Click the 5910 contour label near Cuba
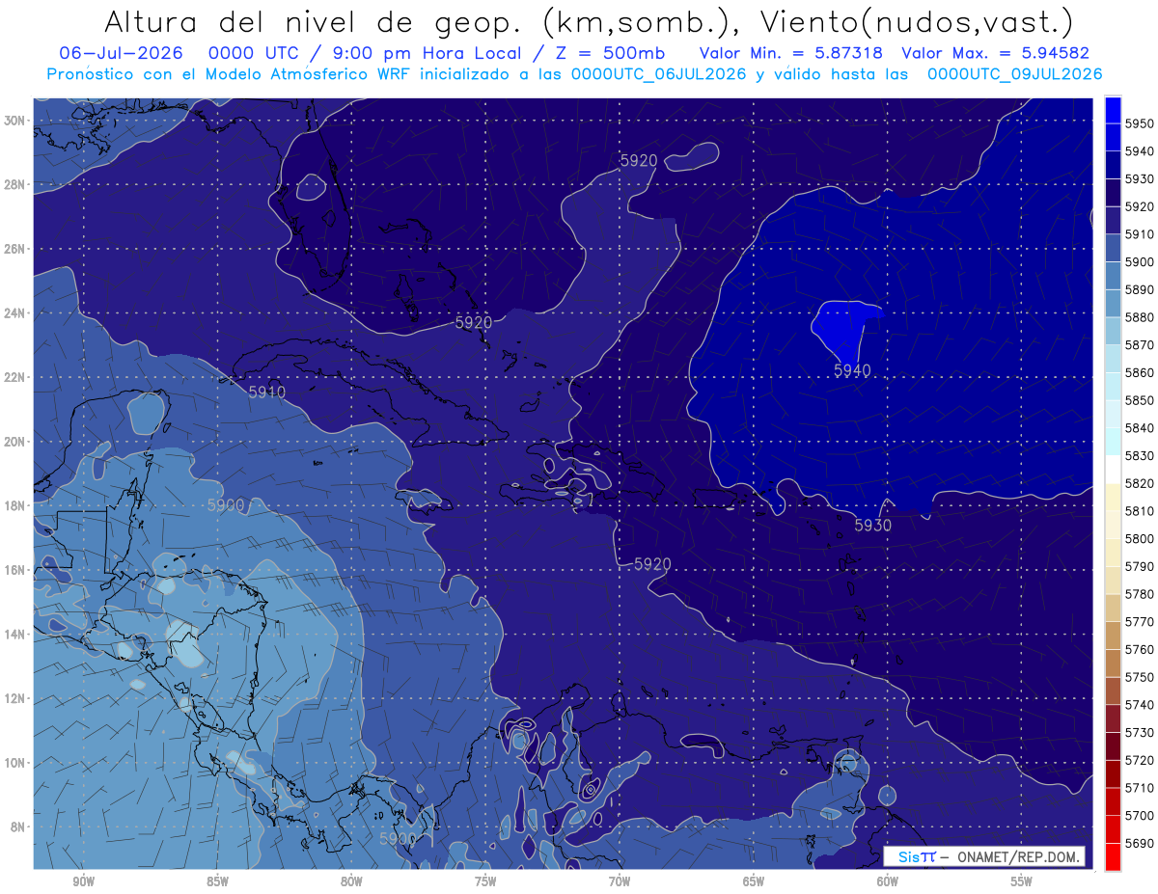The image size is (1158, 894). pyautogui.click(x=266, y=393)
